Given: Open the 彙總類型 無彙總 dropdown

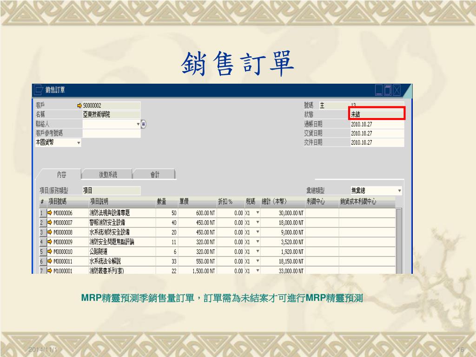Looking at the screenshot, I should pos(399,191).
